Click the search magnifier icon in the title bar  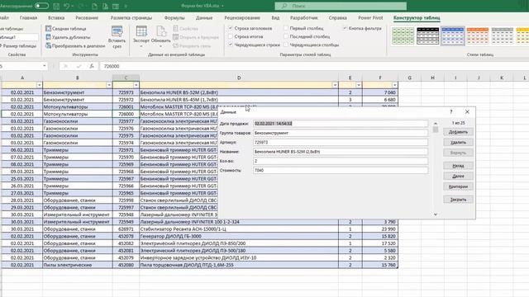tap(284, 6)
